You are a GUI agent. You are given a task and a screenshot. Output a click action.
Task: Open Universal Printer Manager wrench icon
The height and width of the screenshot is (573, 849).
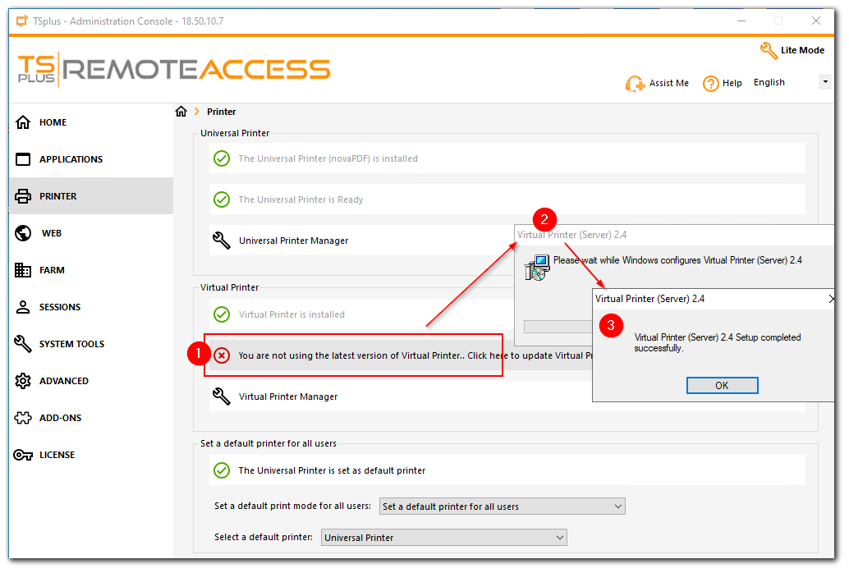[221, 241]
